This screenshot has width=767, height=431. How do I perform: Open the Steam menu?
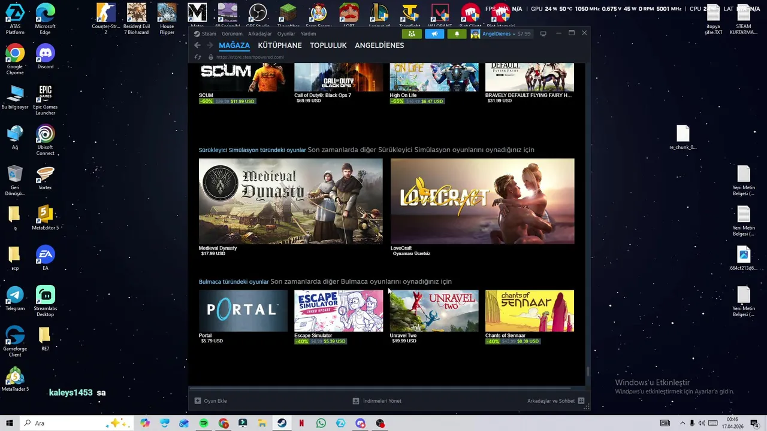(209, 34)
